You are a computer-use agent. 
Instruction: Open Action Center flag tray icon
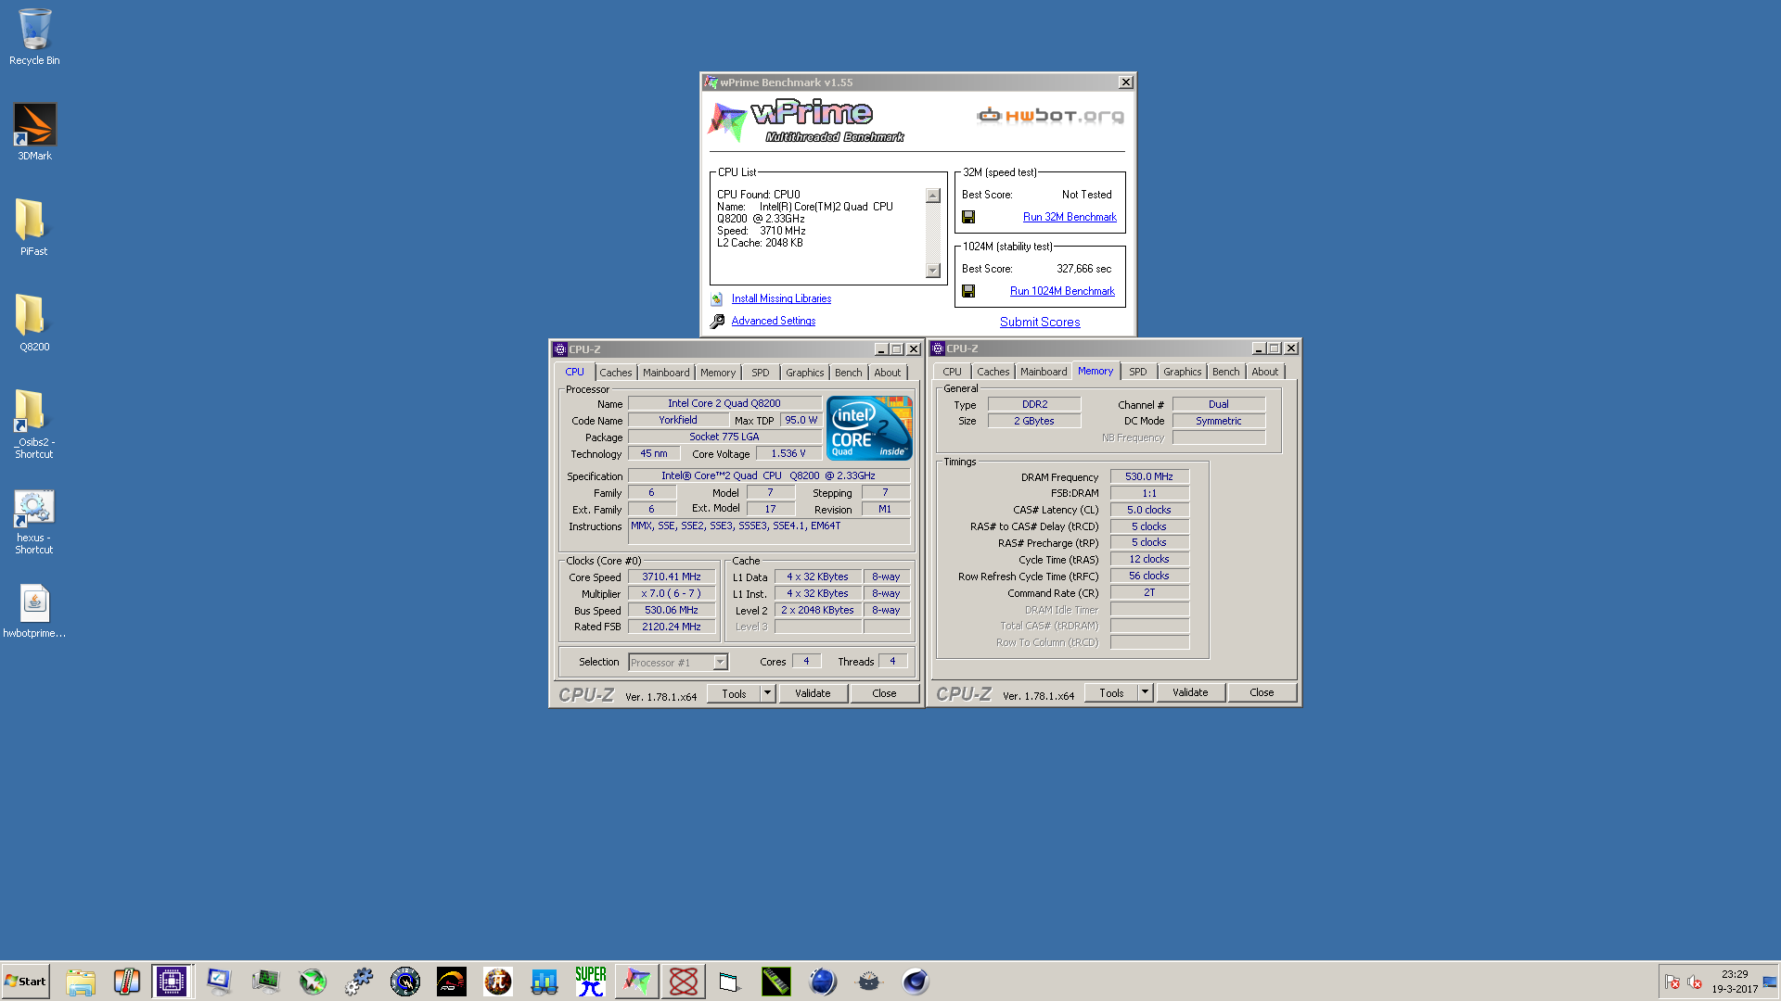click(x=1672, y=982)
